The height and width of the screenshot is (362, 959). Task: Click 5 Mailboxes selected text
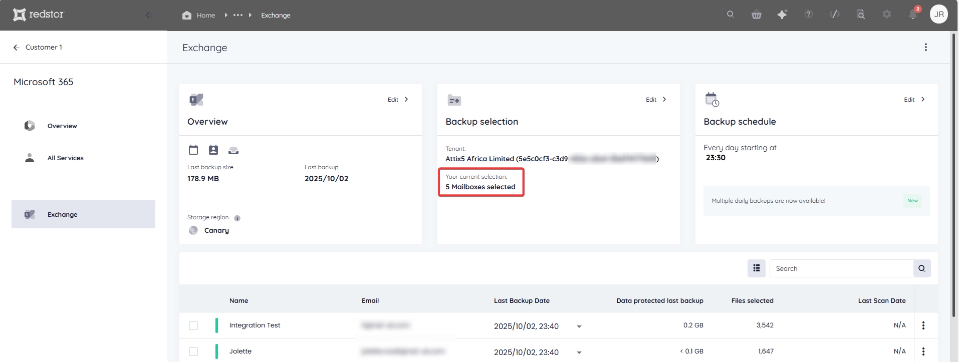click(481, 187)
